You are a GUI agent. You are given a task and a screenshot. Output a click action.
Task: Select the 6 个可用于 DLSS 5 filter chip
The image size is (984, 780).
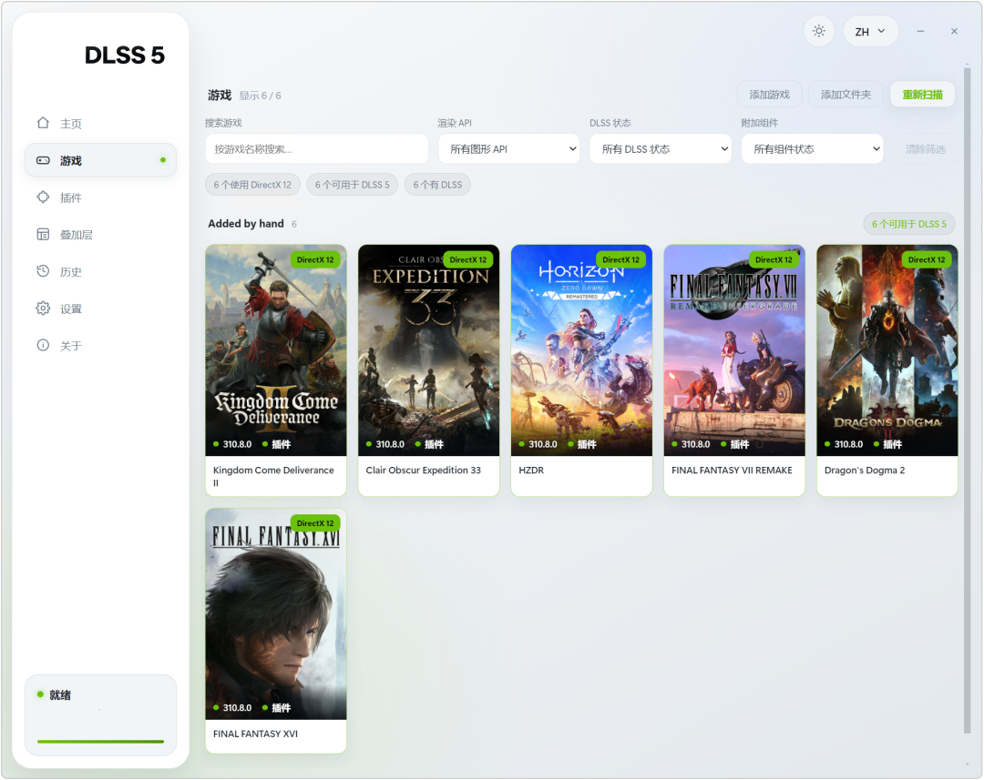352,185
